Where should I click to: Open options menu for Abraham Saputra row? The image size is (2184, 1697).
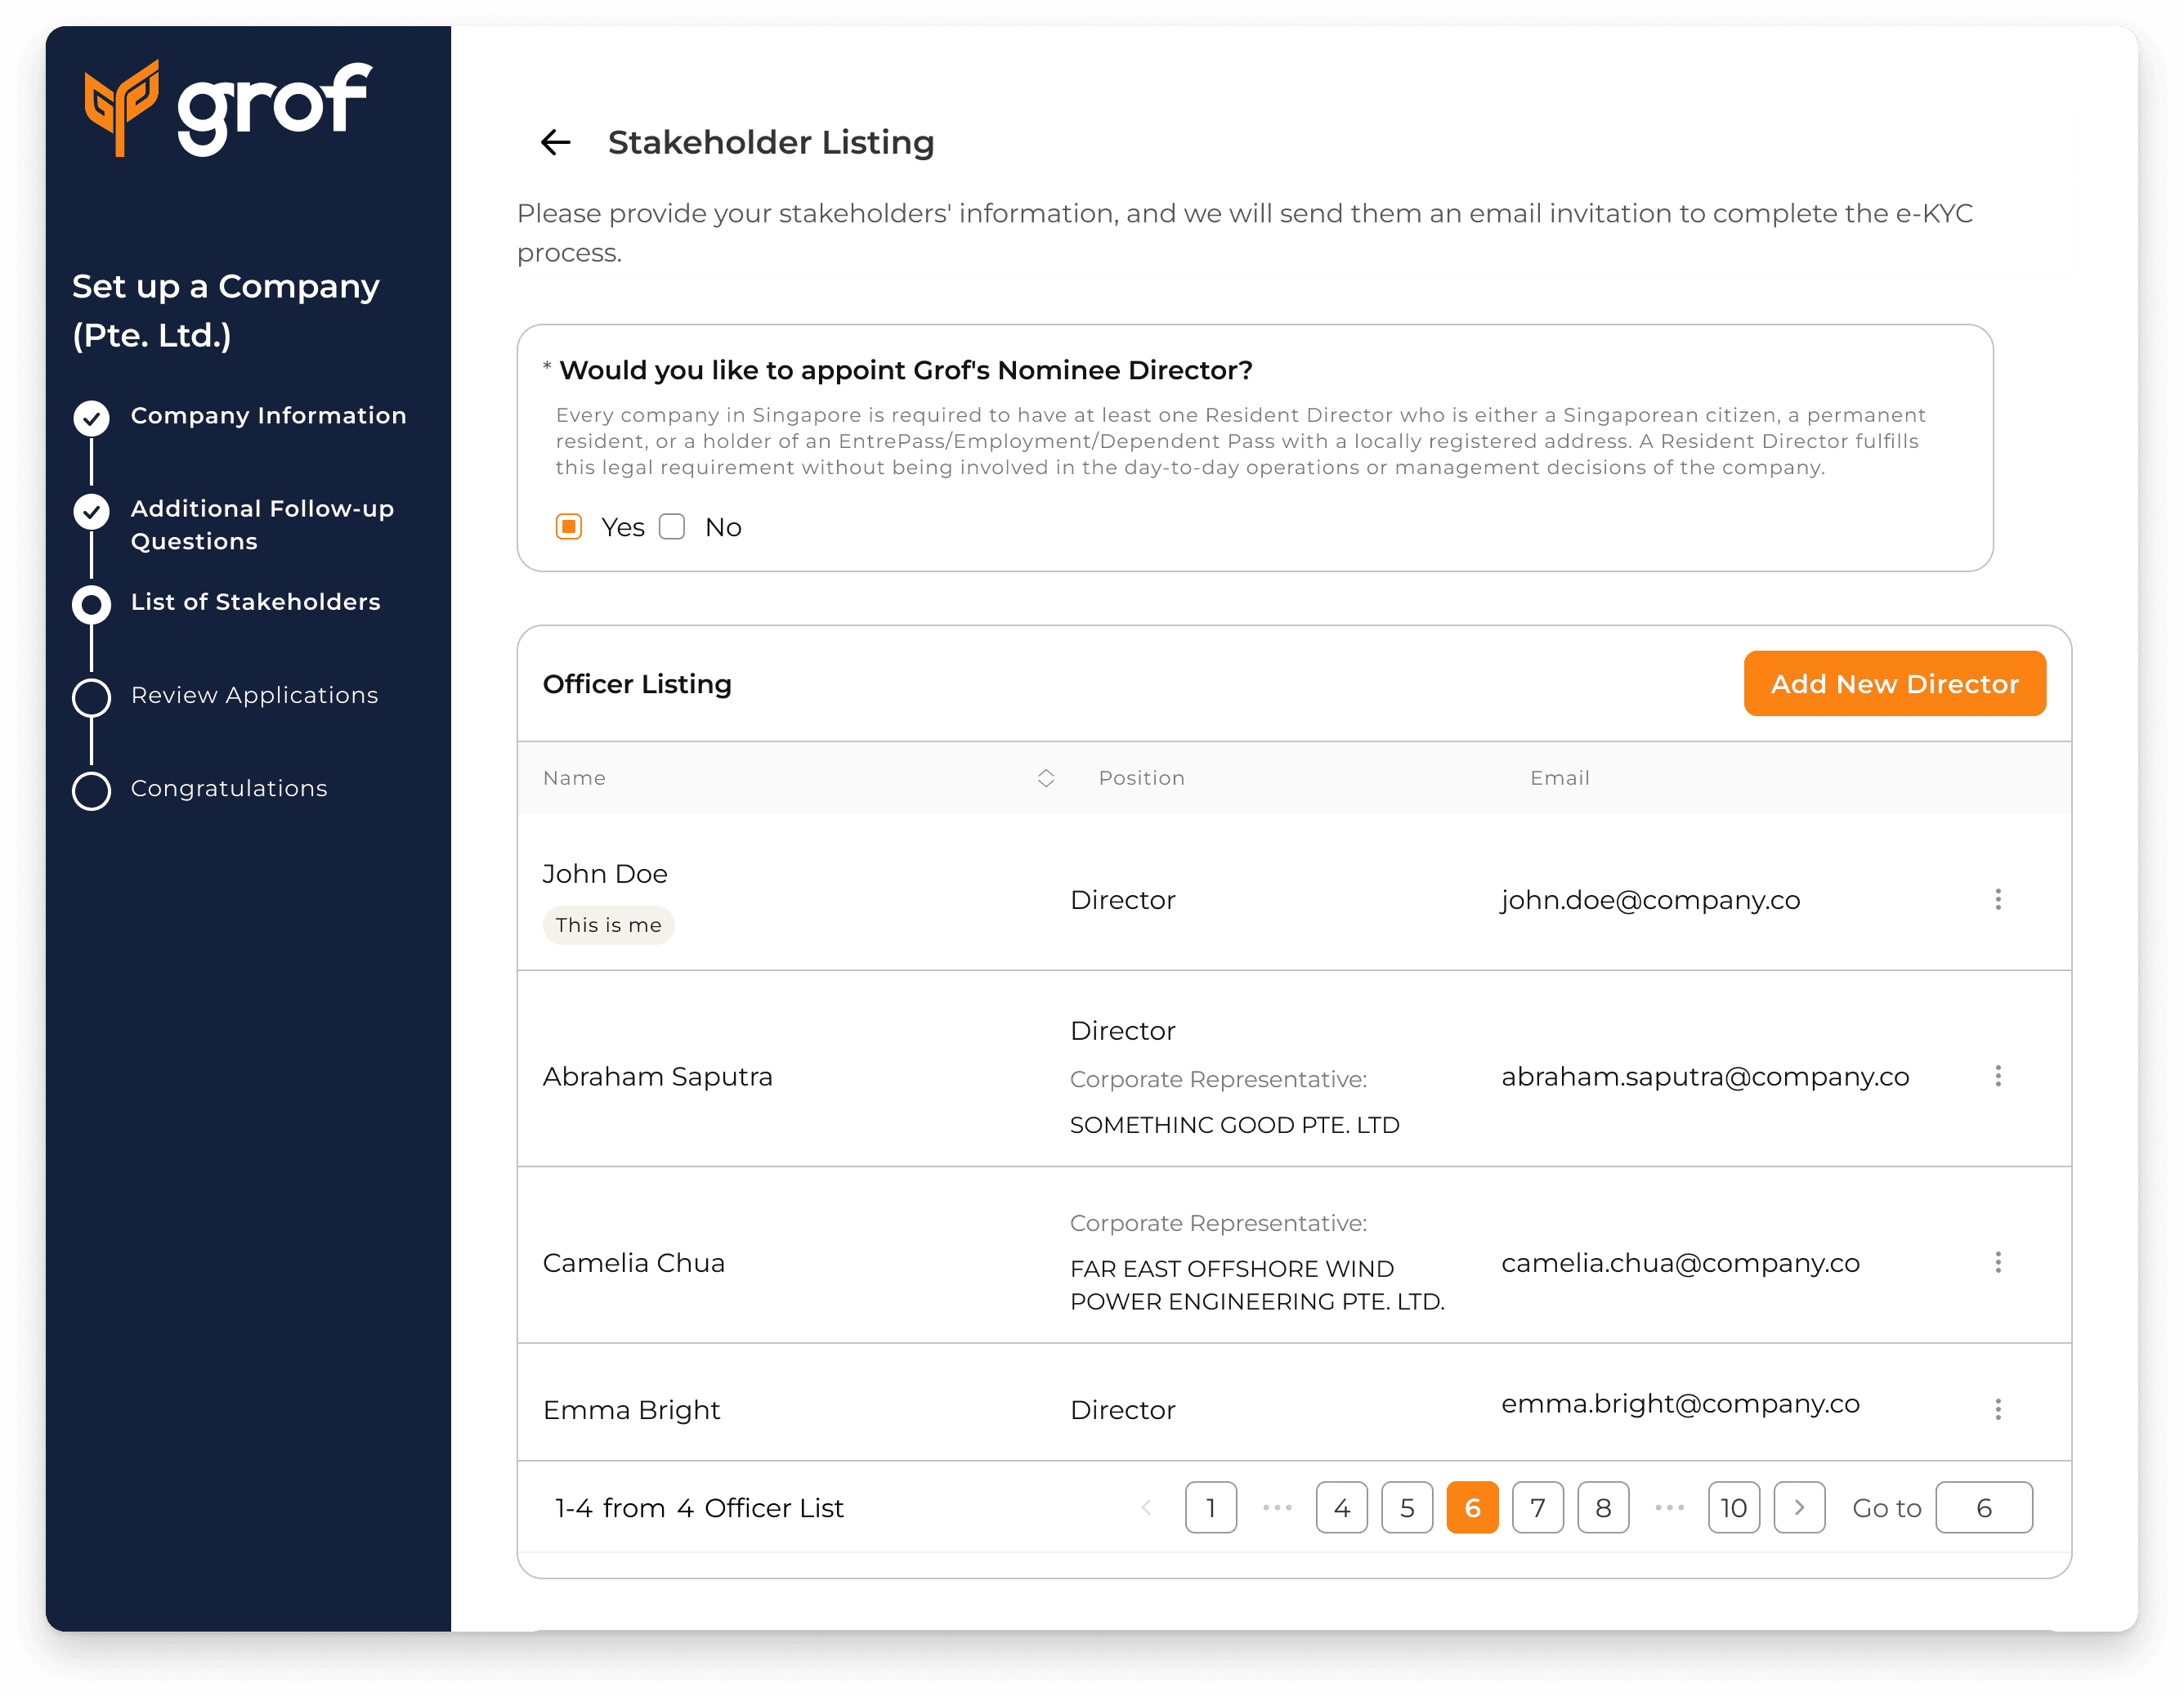click(x=1997, y=1076)
